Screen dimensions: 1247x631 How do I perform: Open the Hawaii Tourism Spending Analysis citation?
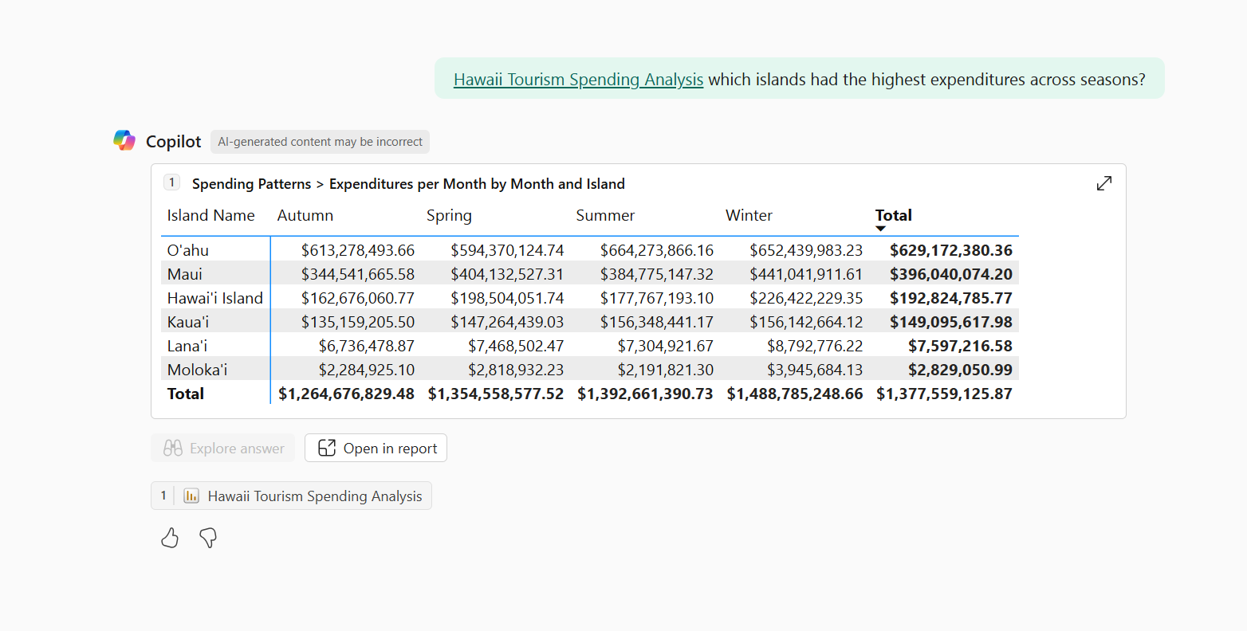[291, 496]
